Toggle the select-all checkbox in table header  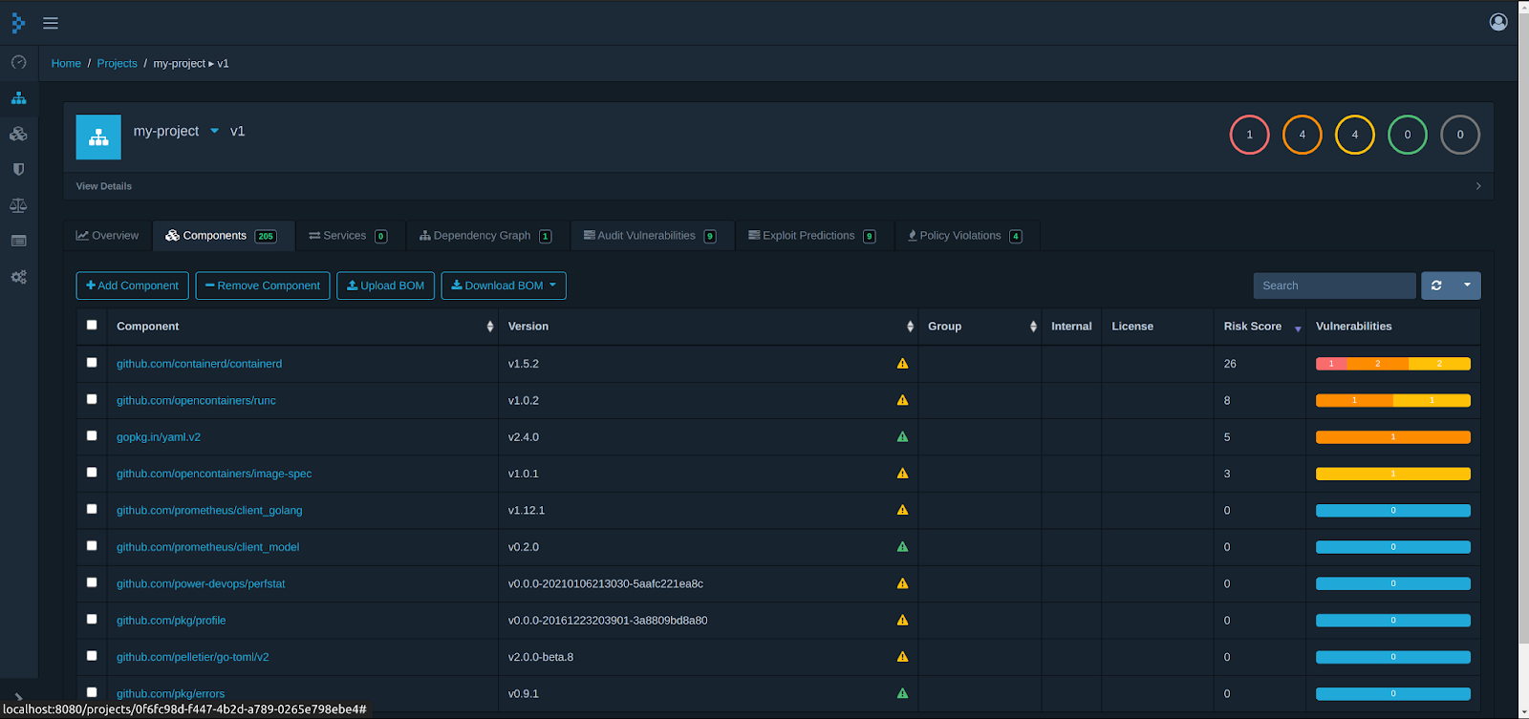pyautogui.click(x=92, y=326)
